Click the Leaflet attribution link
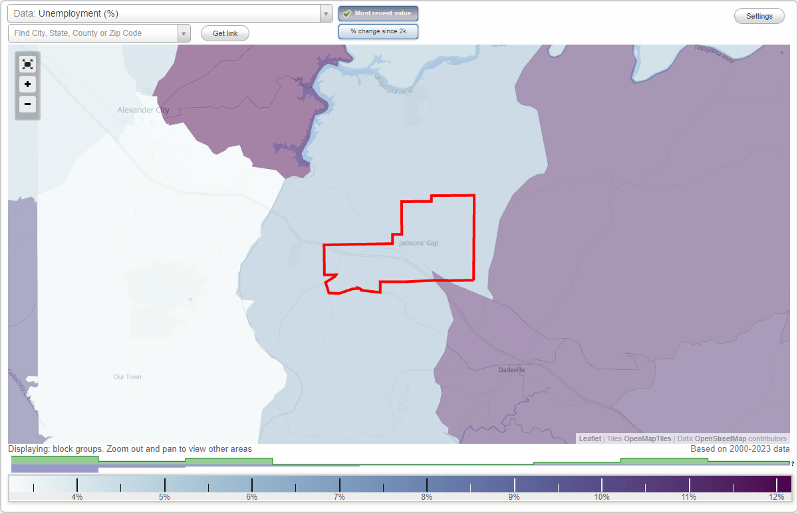Image resolution: width=798 pixels, height=513 pixels. 590,438
